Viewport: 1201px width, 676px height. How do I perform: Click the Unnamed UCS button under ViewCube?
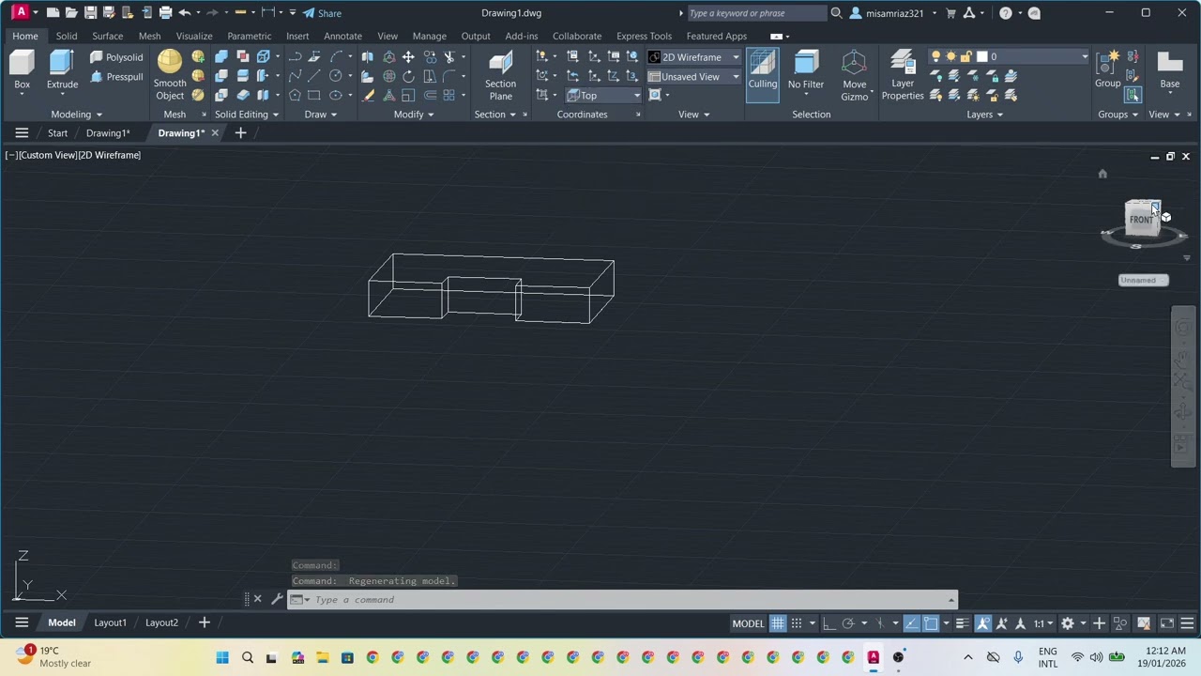click(1144, 280)
